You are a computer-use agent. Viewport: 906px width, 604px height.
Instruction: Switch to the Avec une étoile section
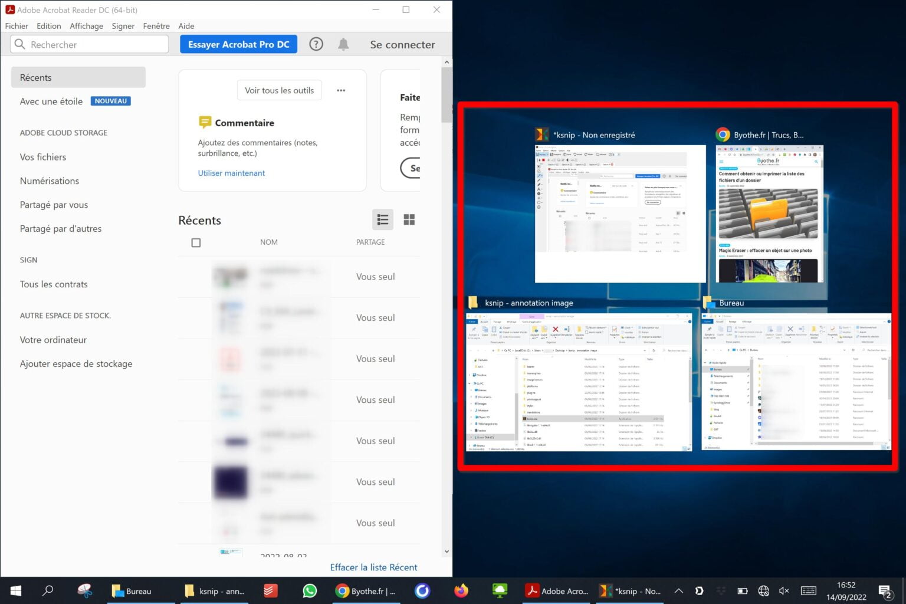tap(51, 101)
